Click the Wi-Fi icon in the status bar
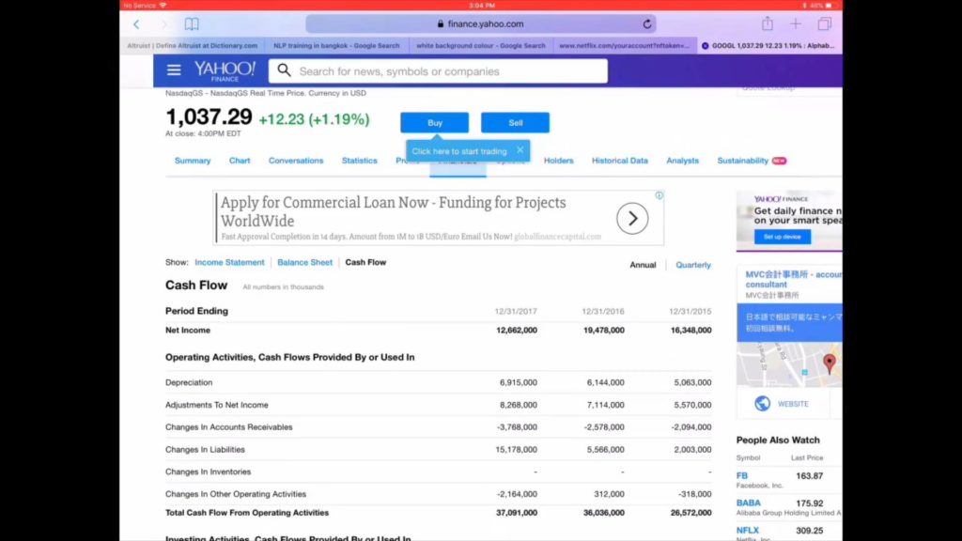The width and height of the screenshot is (962, 541). tap(163, 6)
